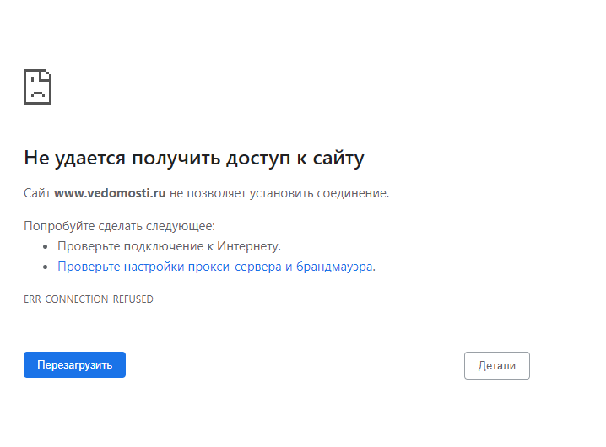
Task: Click 'не позволяет установить соединение' text
Action: tap(279, 193)
